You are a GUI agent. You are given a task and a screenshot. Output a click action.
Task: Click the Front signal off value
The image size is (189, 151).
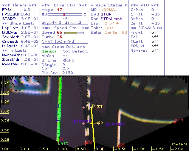[155, 32]
